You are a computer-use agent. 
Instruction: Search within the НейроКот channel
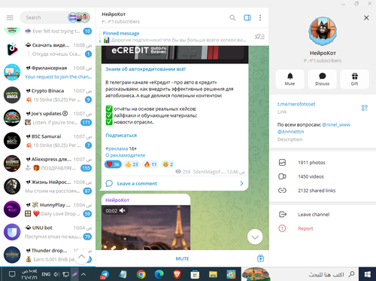[232, 17]
